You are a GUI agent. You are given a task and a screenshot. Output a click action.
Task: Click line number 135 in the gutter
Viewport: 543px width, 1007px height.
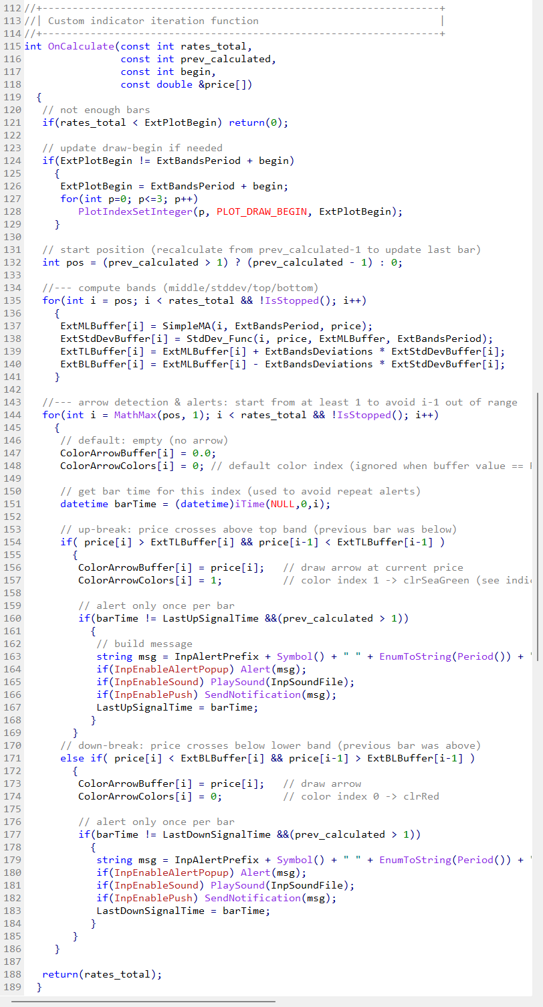click(x=12, y=300)
